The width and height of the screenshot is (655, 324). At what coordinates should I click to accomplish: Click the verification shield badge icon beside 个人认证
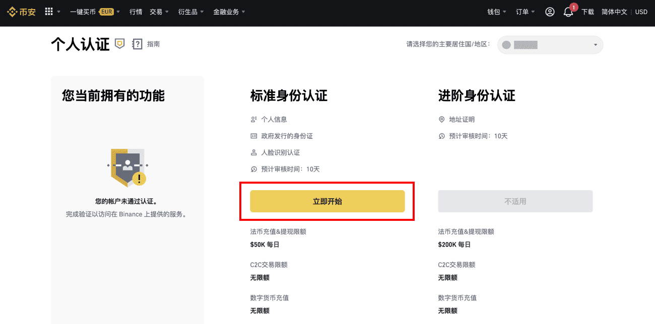[x=119, y=44]
